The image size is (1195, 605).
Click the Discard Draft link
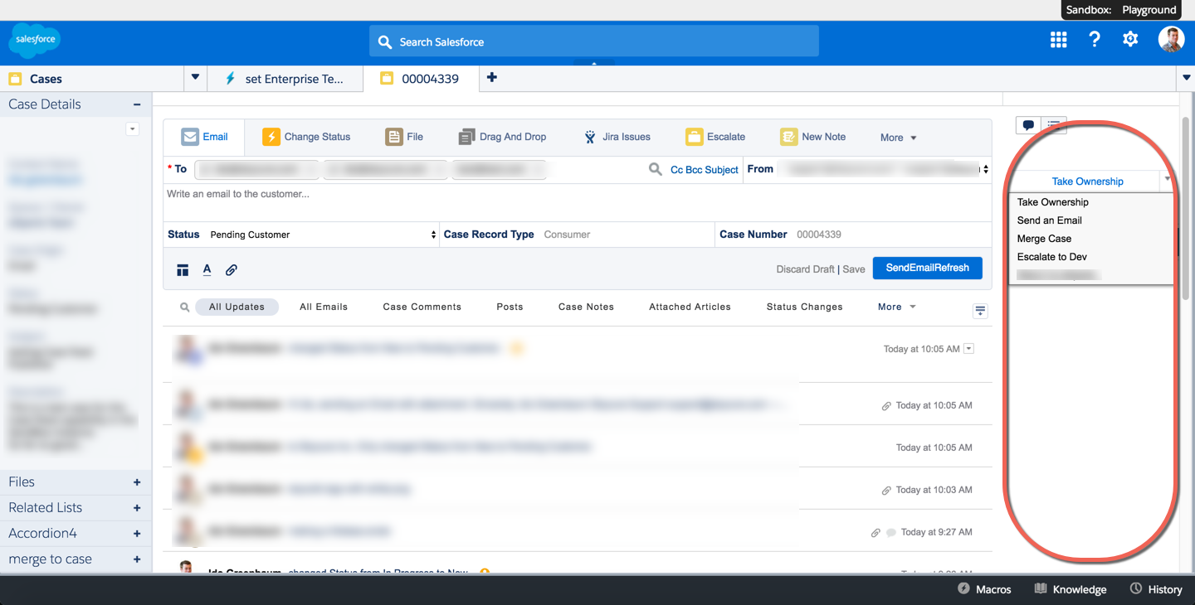(805, 269)
